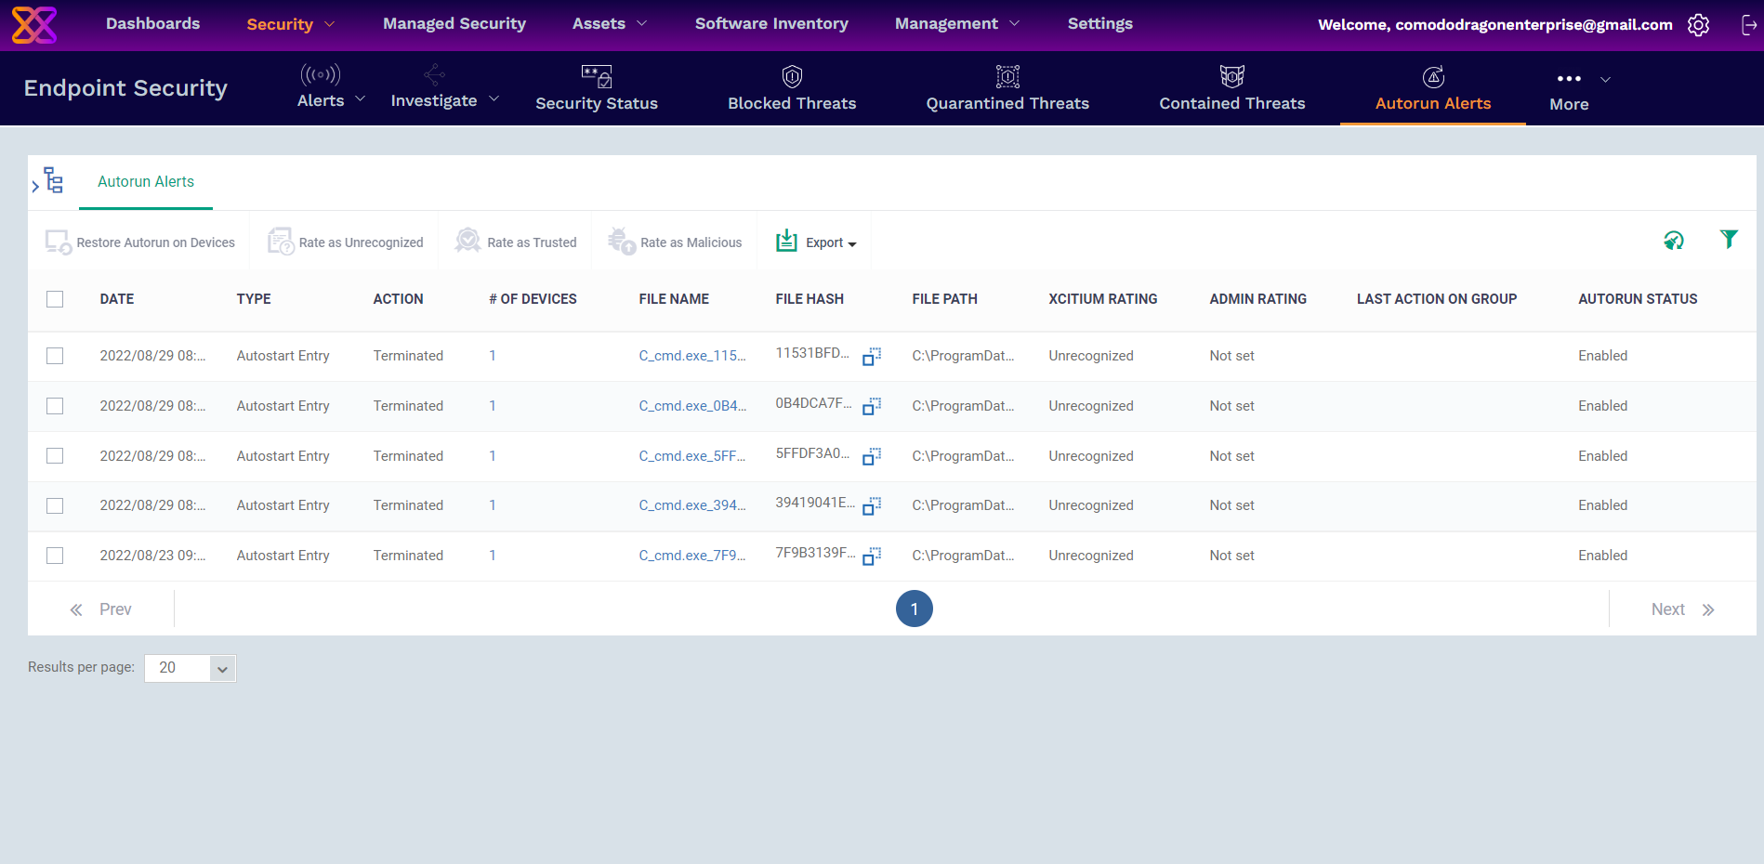Toggle the select-all checkbox in the table header
The height and width of the screenshot is (864, 1764).
55,299
